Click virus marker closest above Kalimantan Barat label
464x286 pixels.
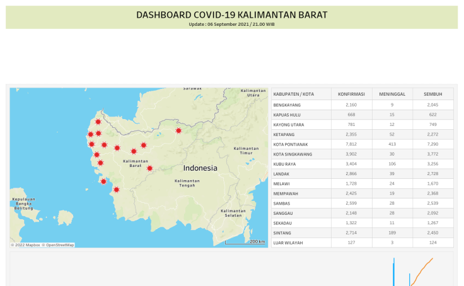134,151
